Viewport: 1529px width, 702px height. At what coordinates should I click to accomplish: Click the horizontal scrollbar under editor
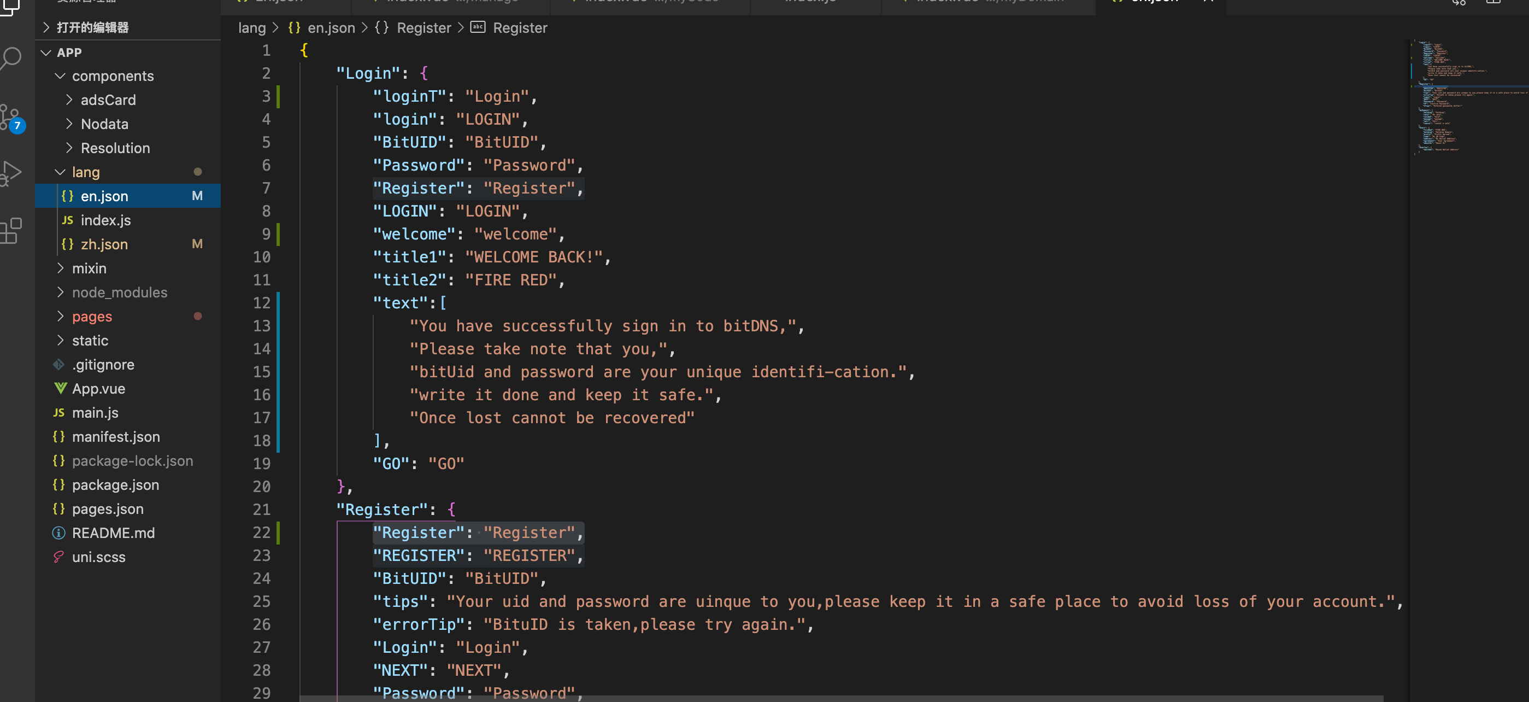click(x=831, y=698)
